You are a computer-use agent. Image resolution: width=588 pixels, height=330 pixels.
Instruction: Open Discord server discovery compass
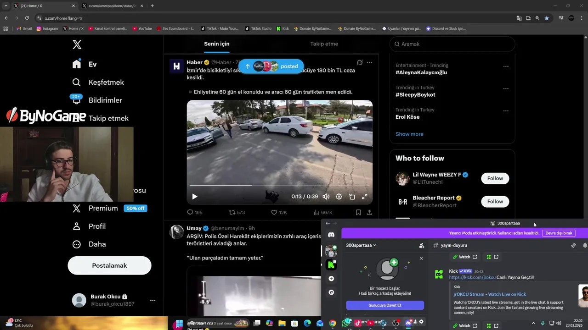[x=331, y=292]
